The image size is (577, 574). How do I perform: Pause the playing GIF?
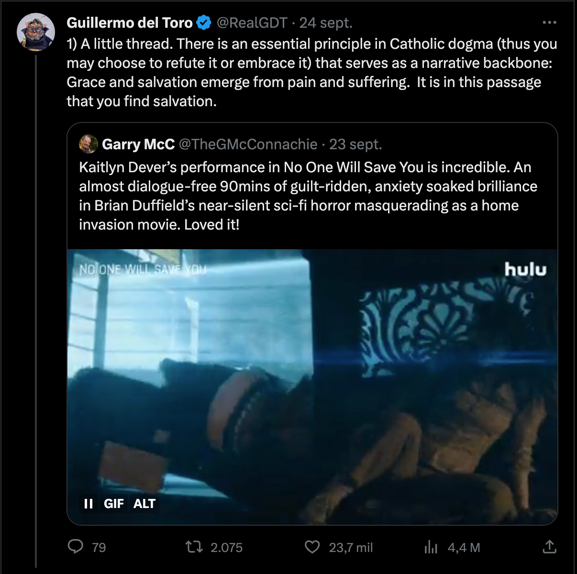click(x=89, y=504)
